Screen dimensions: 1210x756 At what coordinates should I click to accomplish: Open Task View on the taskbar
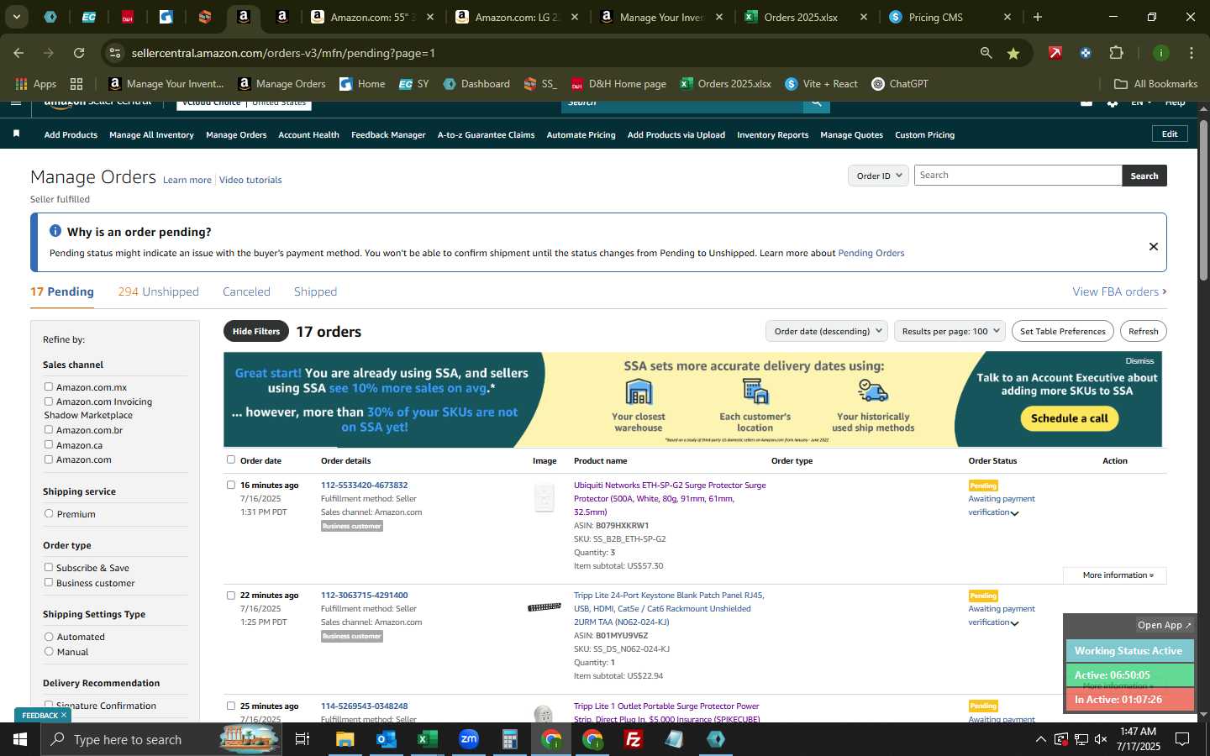point(302,739)
